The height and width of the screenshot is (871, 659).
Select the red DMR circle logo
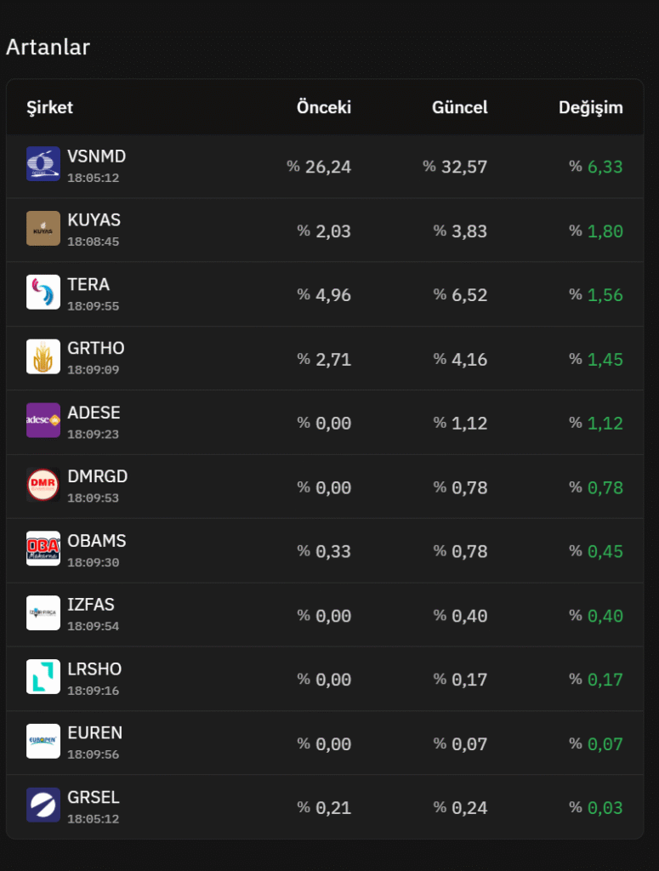(43, 484)
